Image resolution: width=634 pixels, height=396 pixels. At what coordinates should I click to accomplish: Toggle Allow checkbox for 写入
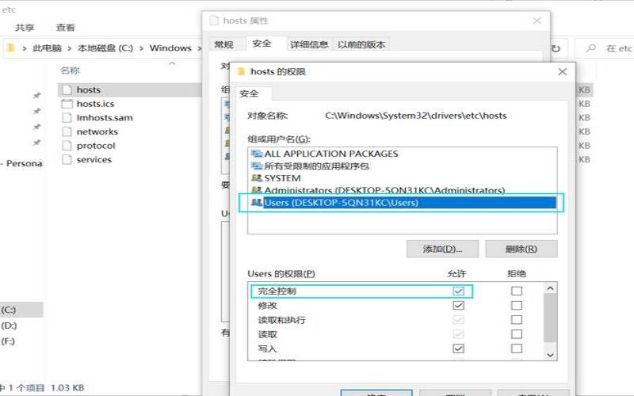pyautogui.click(x=459, y=348)
